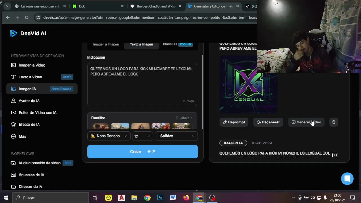Switch to The best ChatBot tab
The width and height of the screenshot is (361, 203).
coord(155,6)
